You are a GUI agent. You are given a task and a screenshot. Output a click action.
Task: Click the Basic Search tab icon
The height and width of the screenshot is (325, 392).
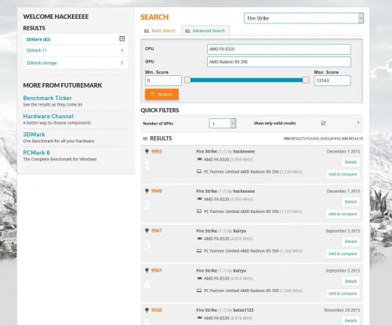[147, 31]
